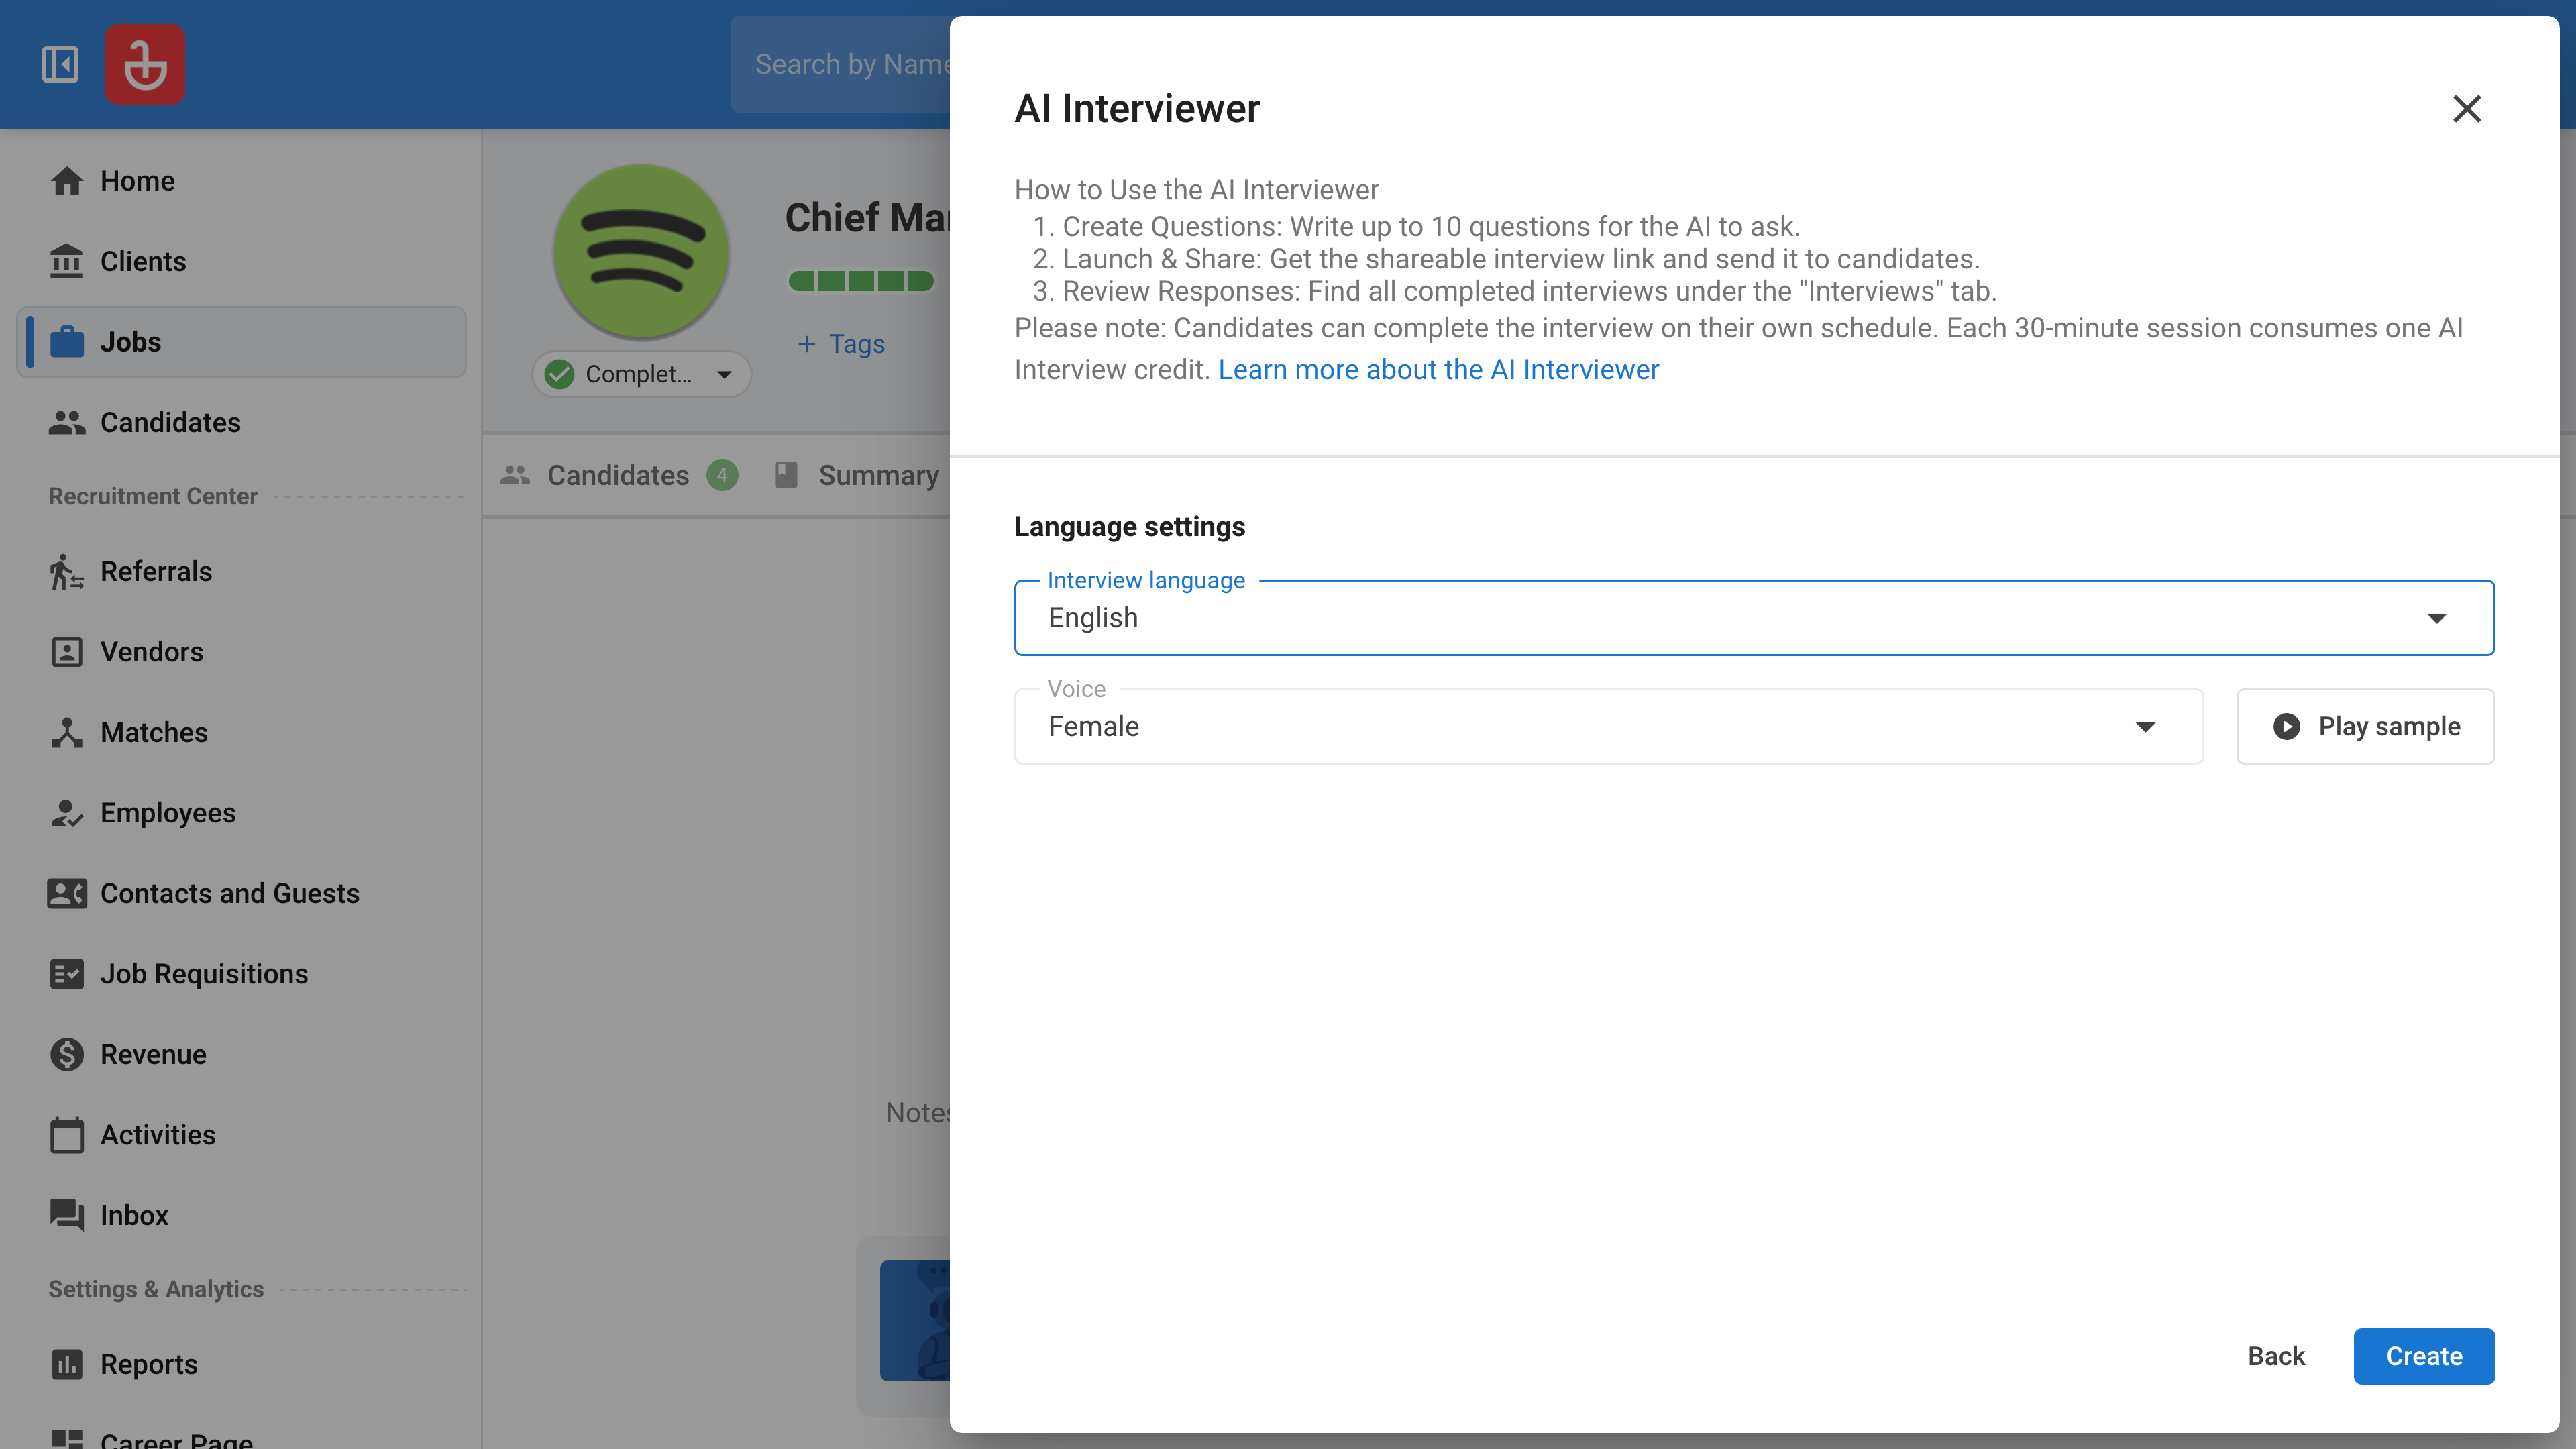Go to the Clients section
Screen dimensions: 2576x1449
[x=143, y=261]
